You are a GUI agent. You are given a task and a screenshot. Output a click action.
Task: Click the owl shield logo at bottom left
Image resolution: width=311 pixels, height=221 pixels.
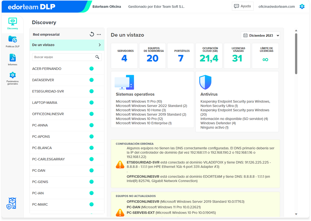pos(11,203)
